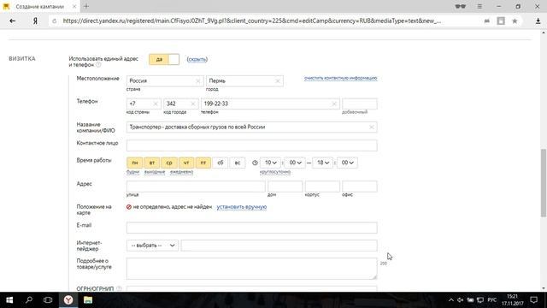The width and height of the screenshot is (547, 308).
Task: Open Task View on taskbar
Action: [48, 300]
